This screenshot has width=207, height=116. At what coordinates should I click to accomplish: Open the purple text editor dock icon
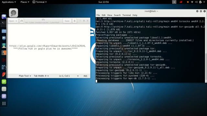click(x=4, y=96)
